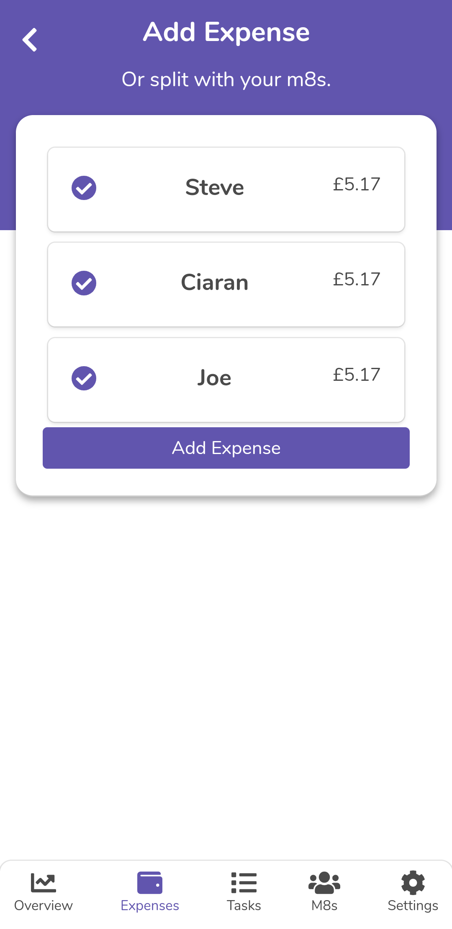Tap Ciaran's name in the list

(x=215, y=282)
